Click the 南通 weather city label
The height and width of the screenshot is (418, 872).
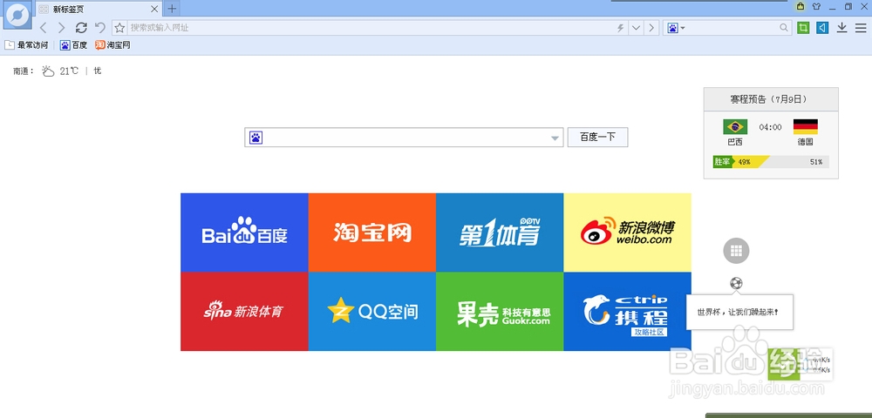[x=24, y=71]
